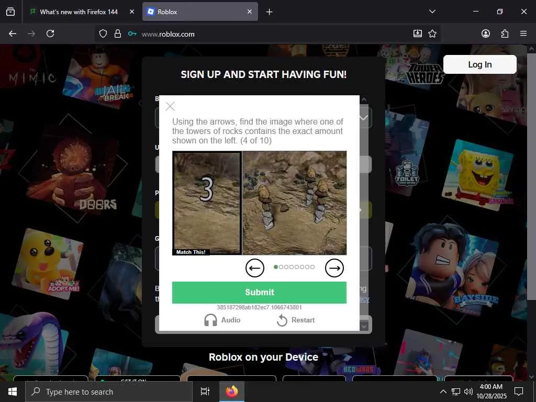Viewport: 536px width, 402px height.
Task: Click the left arrow for previous image
Action: pos(255,268)
